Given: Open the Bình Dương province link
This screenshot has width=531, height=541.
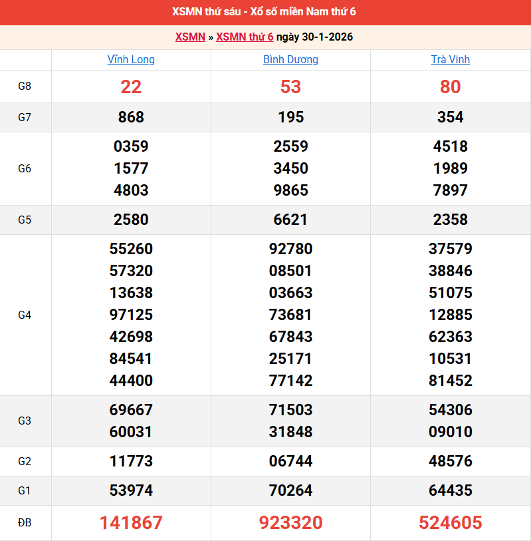Looking at the screenshot, I should pos(290,60).
